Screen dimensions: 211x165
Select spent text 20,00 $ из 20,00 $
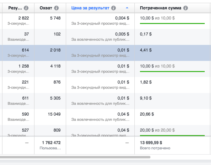tap(157, 130)
